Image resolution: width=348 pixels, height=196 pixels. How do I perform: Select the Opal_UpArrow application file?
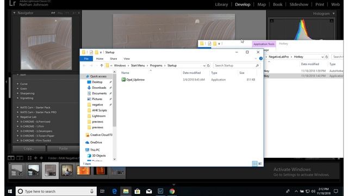[x=135, y=79]
